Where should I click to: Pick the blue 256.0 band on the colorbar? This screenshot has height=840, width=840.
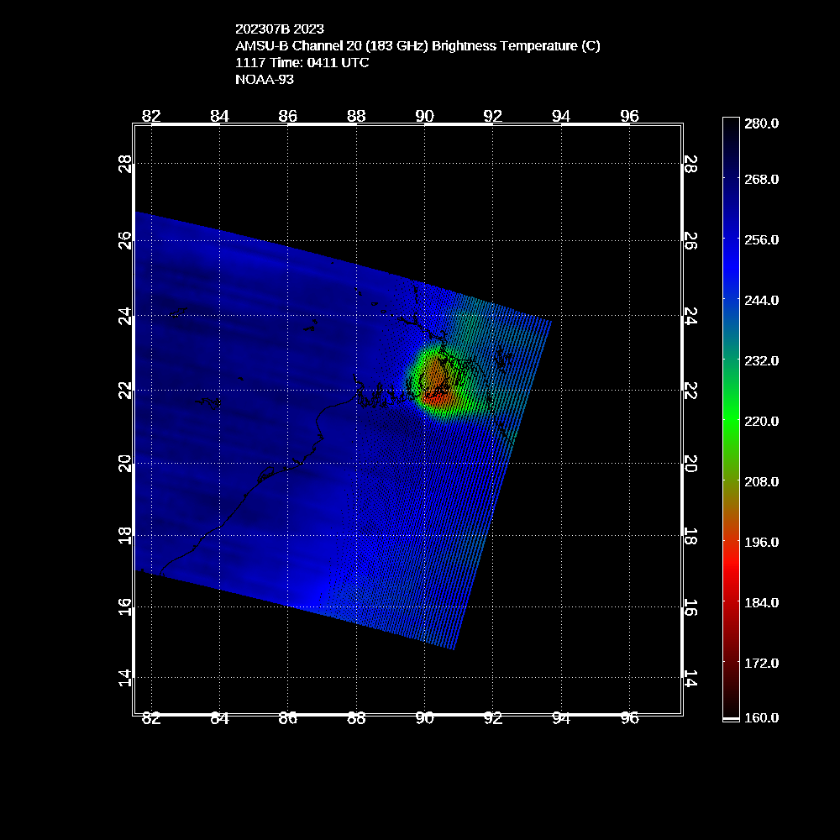click(731, 239)
